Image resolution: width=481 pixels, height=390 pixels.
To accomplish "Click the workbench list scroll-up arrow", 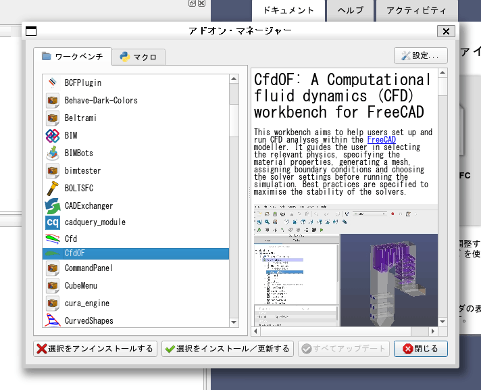I will coord(234,79).
